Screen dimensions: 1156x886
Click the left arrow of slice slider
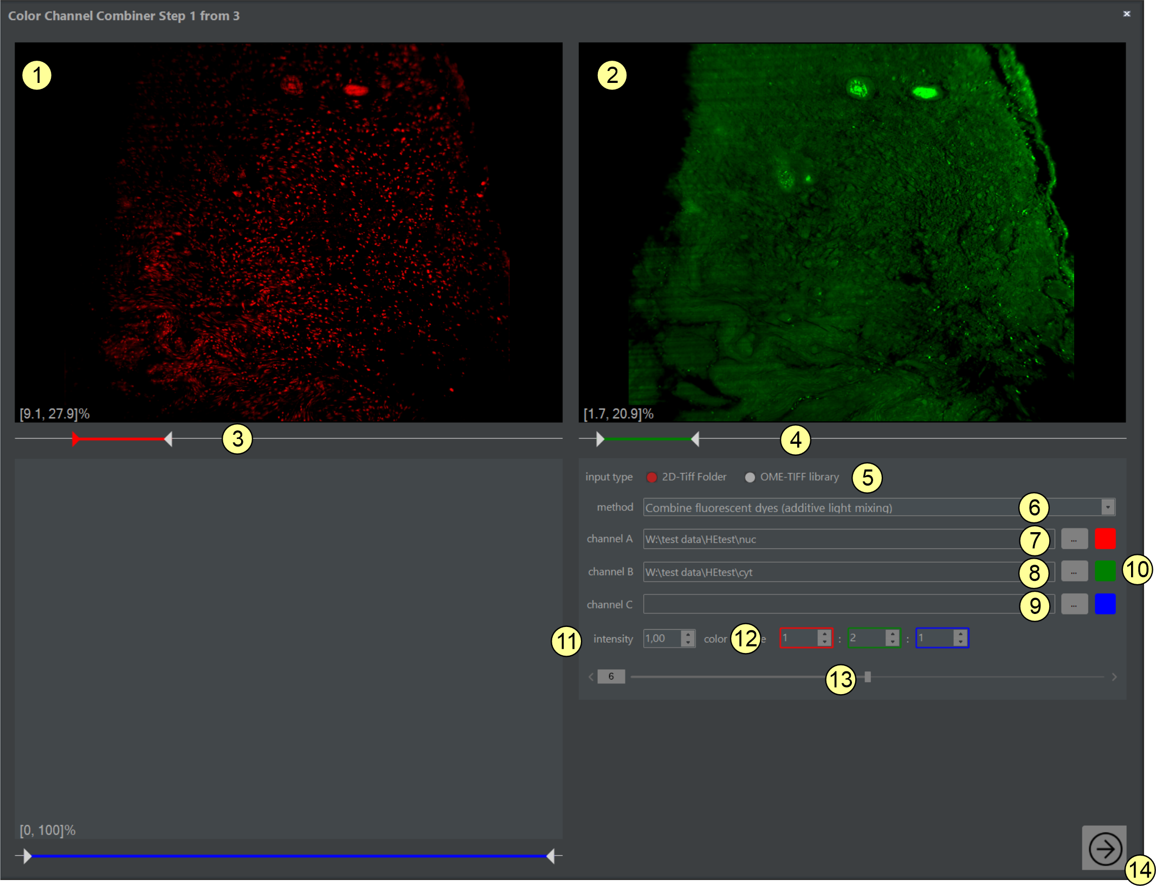pyautogui.click(x=591, y=677)
